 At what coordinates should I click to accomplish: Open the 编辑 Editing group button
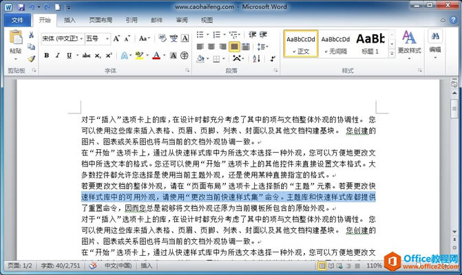pos(435,44)
